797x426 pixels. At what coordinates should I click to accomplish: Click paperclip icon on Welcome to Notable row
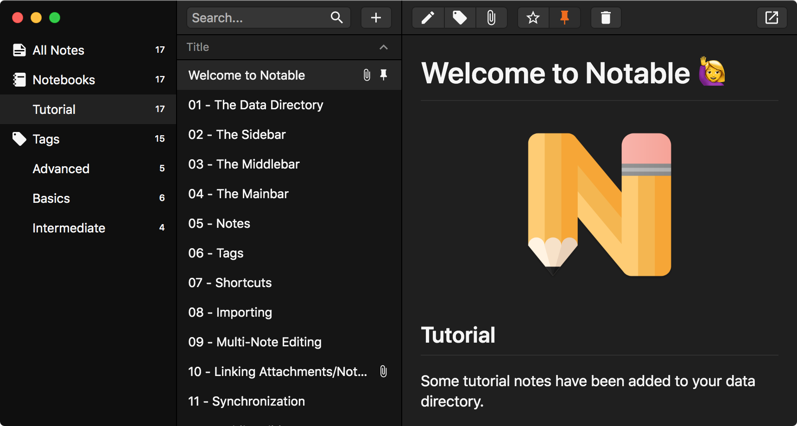coord(367,75)
